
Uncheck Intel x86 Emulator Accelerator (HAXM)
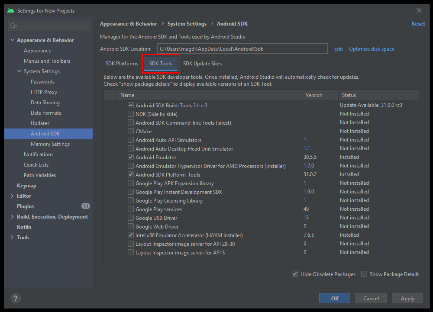[131, 235]
